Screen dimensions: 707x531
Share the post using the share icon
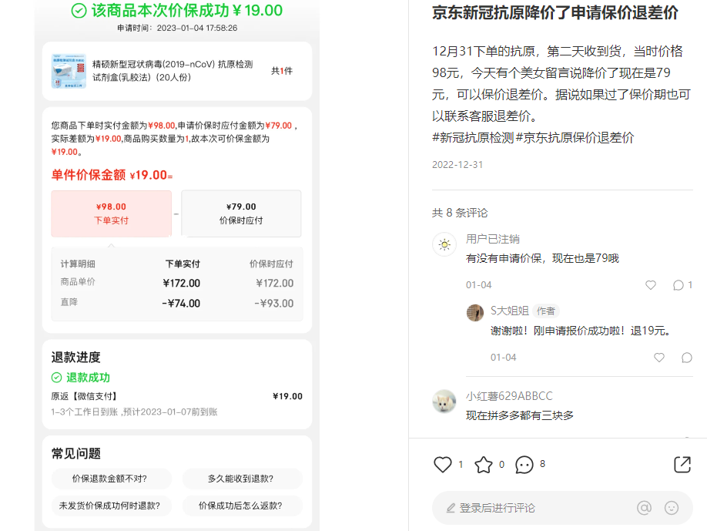[682, 464]
